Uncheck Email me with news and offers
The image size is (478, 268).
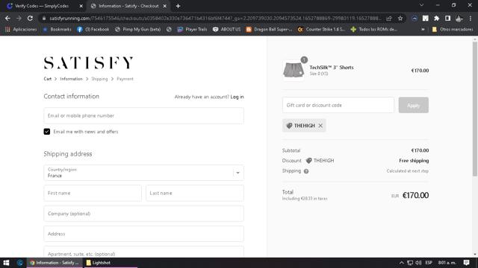coord(46,132)
